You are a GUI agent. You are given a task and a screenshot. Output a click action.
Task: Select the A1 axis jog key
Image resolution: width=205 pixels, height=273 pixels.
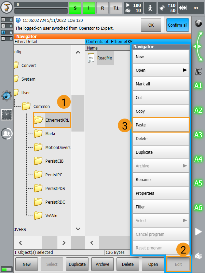tap(198, 86)
